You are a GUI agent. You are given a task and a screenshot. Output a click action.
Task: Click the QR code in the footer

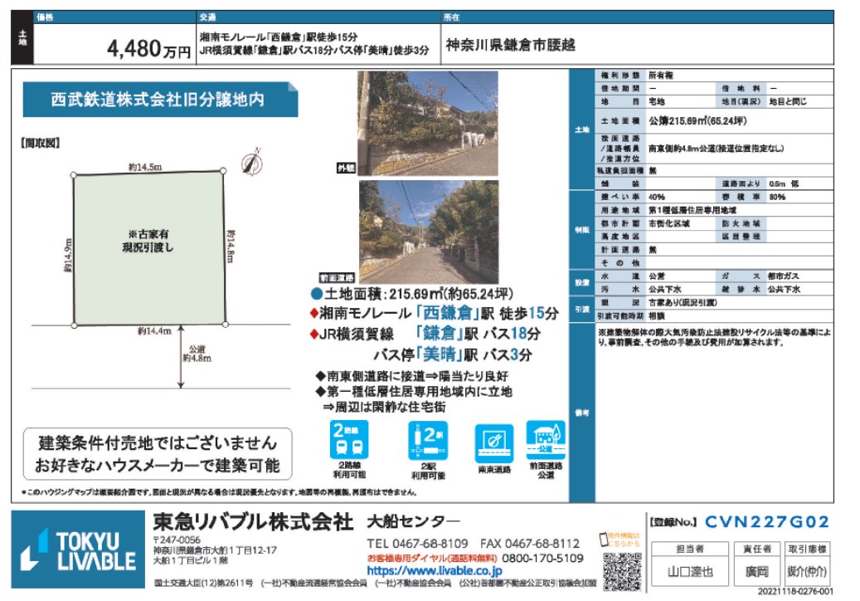619,569
